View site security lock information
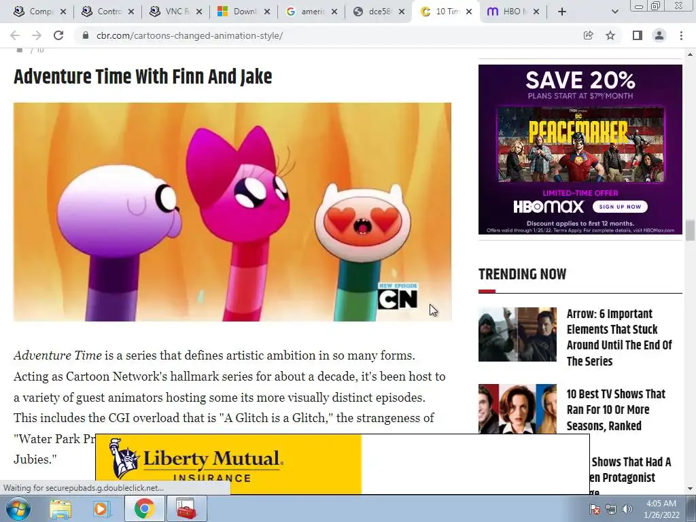The width and height of the screenshot is (696, 522). (85, 35)
